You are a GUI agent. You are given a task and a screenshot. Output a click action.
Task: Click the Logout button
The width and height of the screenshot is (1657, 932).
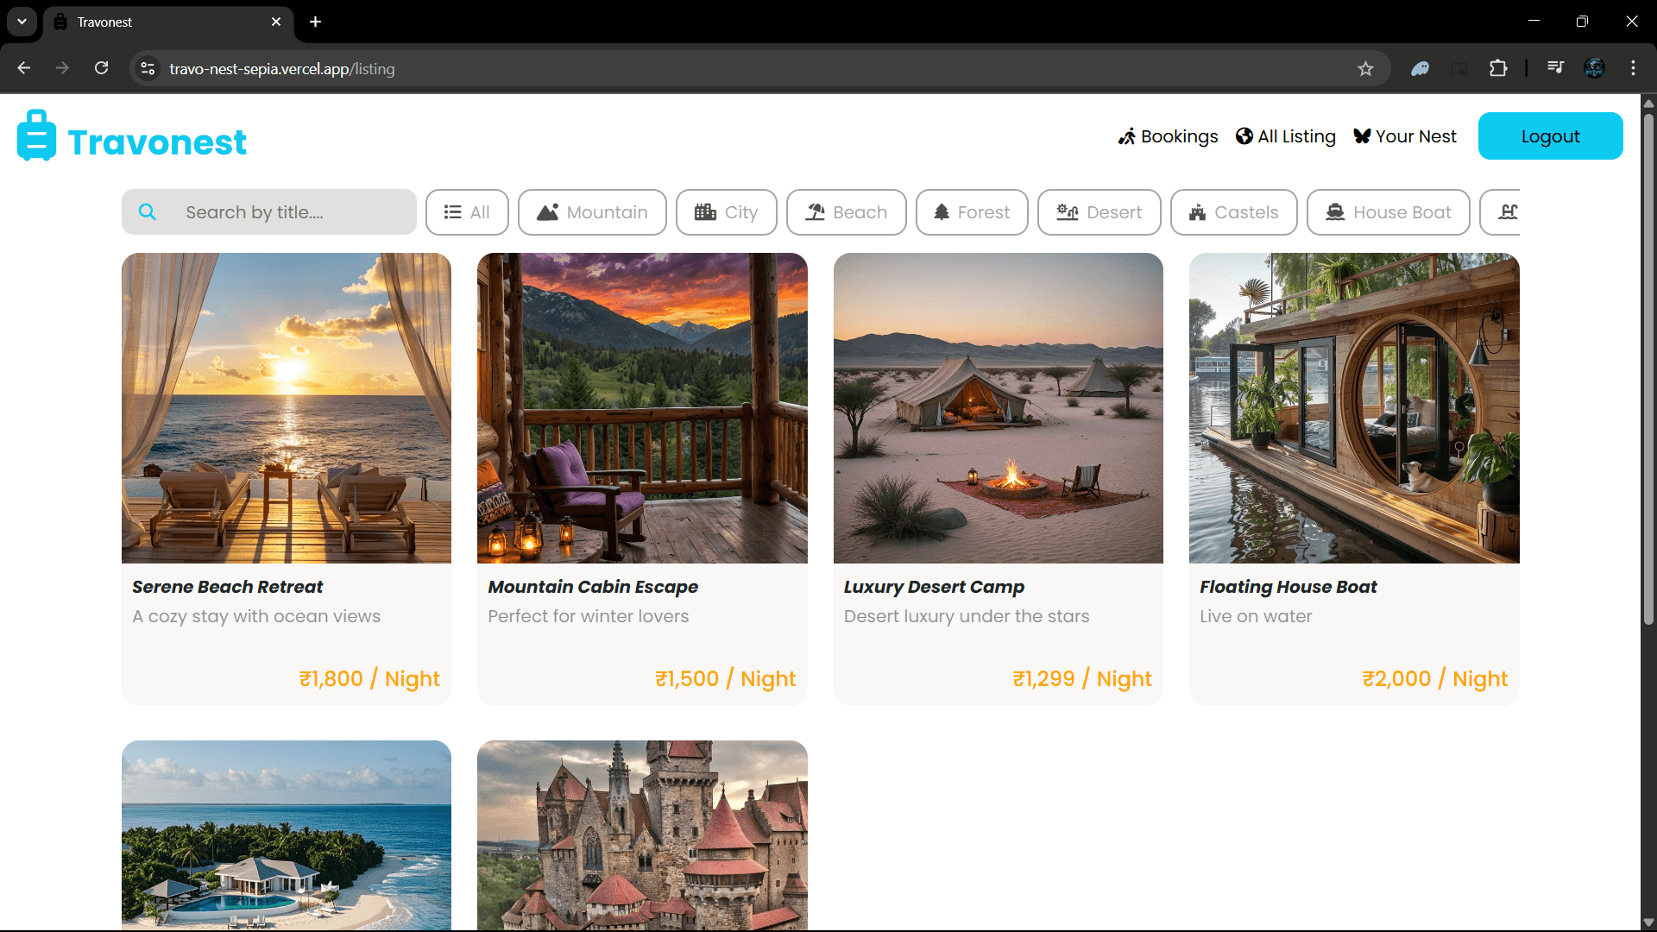[1551, 136]
